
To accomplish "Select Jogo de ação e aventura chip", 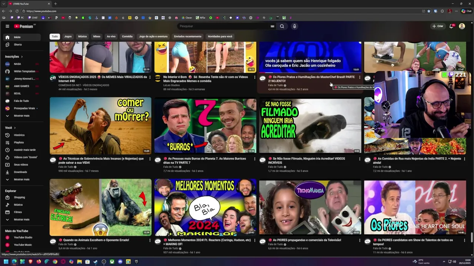I will tap(153, 37).
